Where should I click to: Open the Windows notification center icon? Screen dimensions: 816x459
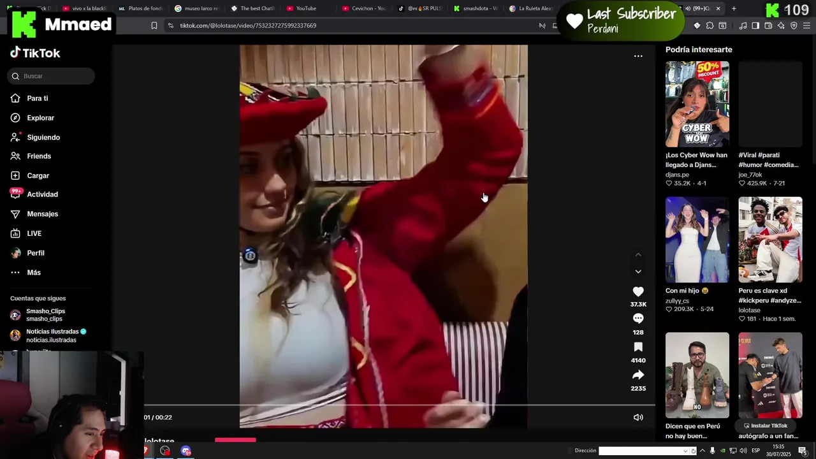[803, 451]
